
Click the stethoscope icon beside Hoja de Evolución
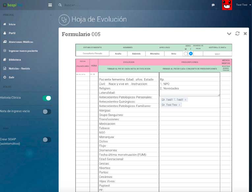pos(64,20)
